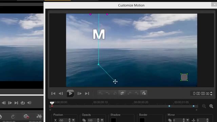Screen dimensions: 217x122
Task: Close the Customize Motion dialog
Action: (x=214, y=4)
